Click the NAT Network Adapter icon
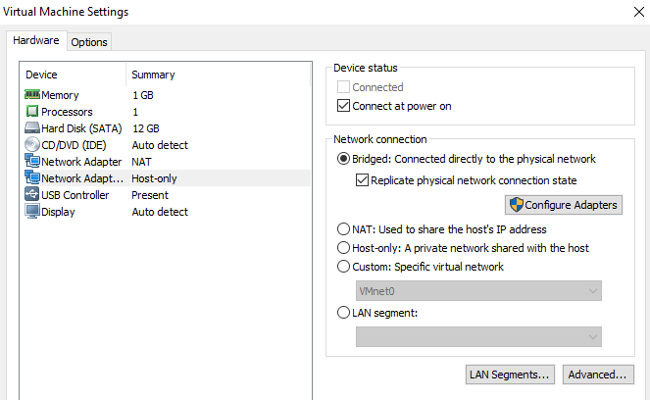The width and height of the screenshot is (650, 400). pyautogui.click(x=32, y=162)
